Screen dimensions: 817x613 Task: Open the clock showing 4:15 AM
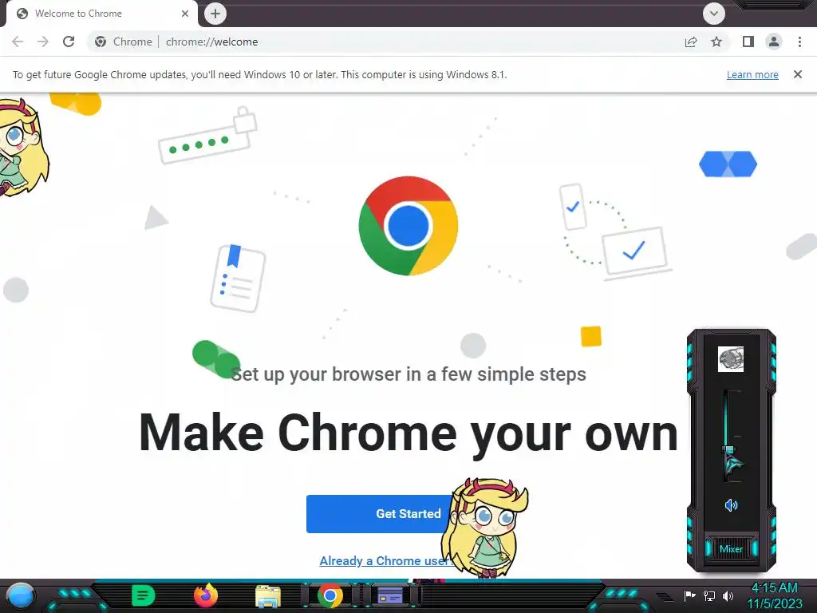pyautogui.click(x=775, y=595)
